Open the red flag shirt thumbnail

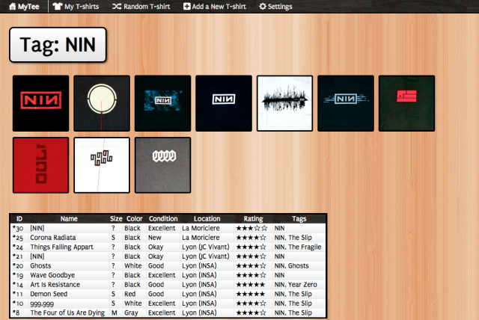[x=406, y=103]
